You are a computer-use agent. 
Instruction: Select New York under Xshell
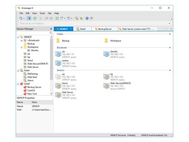[32, 94]
